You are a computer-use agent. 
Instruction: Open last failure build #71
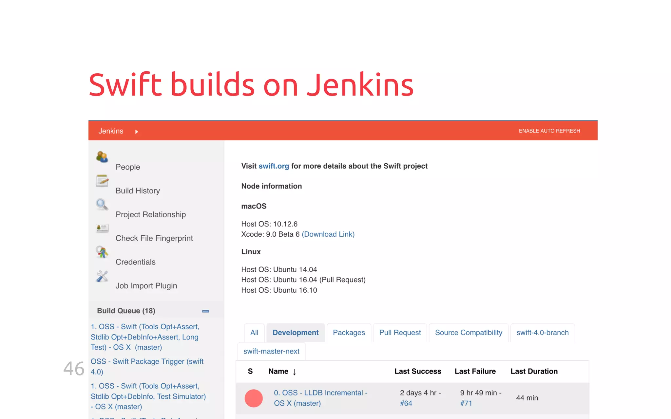[466, 403]
